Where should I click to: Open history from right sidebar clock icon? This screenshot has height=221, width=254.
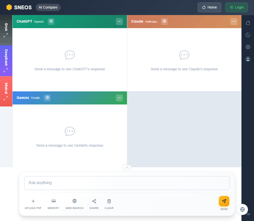[x=248, y=35]
